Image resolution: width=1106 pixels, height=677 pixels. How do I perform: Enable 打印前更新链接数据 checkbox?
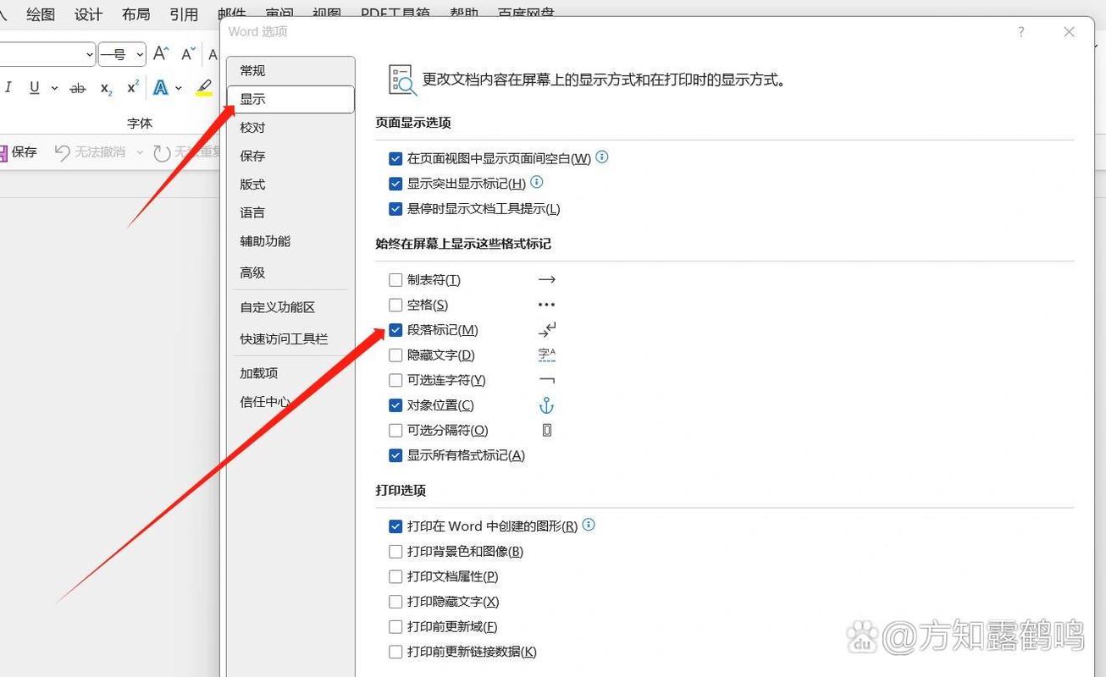[x=395, y=652]
